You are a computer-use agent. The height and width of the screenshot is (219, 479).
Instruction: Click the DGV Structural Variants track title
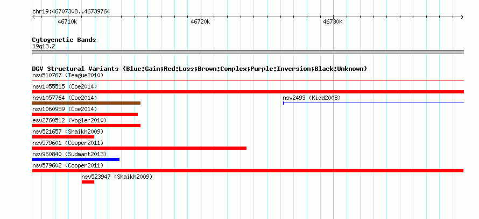click(200, 69)
